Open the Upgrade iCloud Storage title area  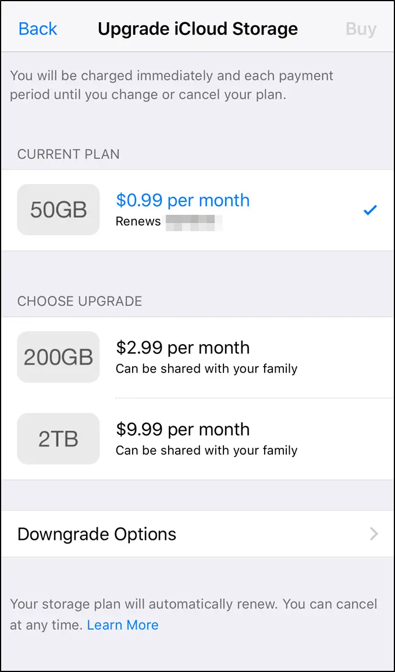point(198,29)
